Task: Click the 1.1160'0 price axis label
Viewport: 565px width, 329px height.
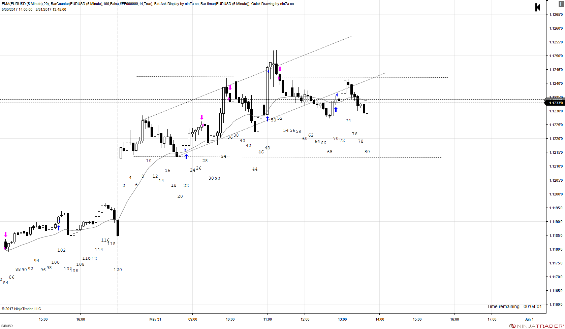Action: pyautogui.click(x=556, y=304)
